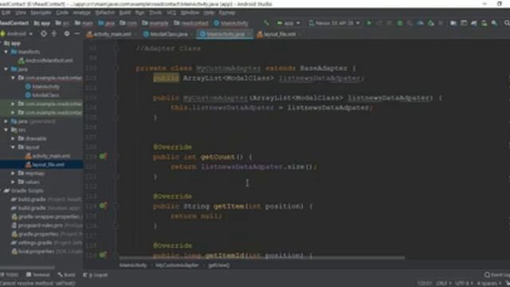Open the Terminal tool window
Viewport: 510px width, 287px height.
coord(38,275)
